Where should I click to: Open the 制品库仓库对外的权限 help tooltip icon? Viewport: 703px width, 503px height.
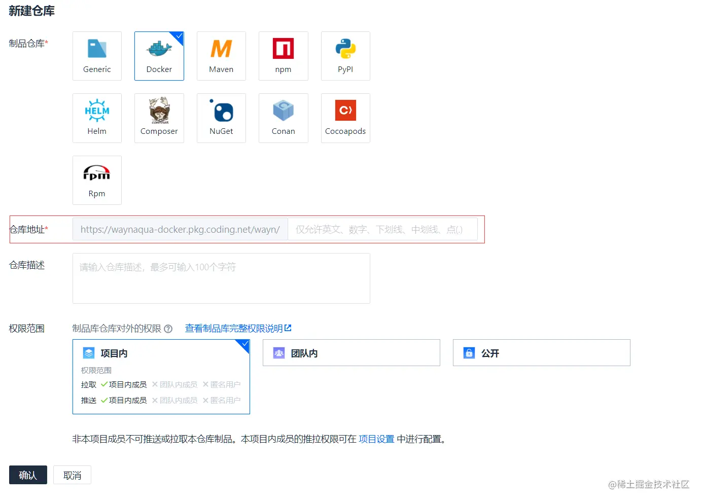tap(168, 329)
